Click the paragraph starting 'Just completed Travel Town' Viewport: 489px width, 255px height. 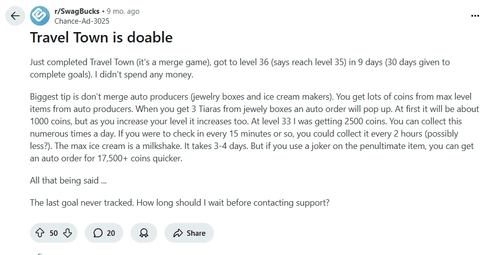click(x=240, y=69)
